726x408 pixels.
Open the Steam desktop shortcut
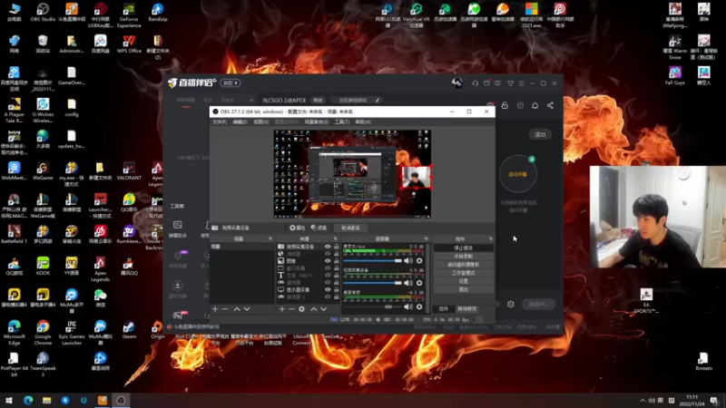129,330
